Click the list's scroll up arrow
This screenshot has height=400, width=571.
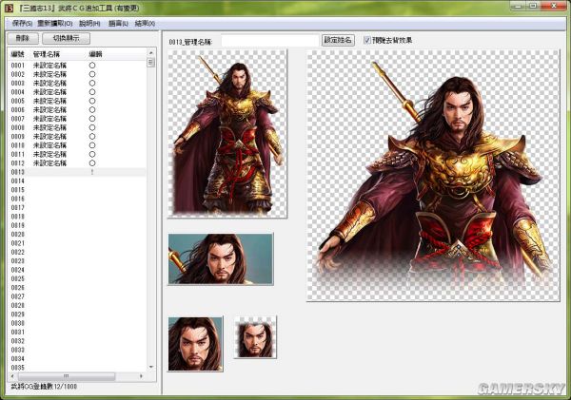150,54
